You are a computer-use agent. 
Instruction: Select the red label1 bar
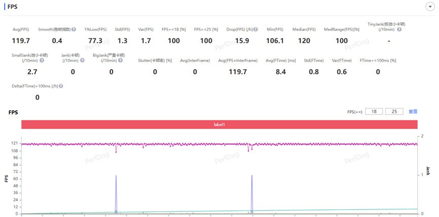[x=219, y=124]
